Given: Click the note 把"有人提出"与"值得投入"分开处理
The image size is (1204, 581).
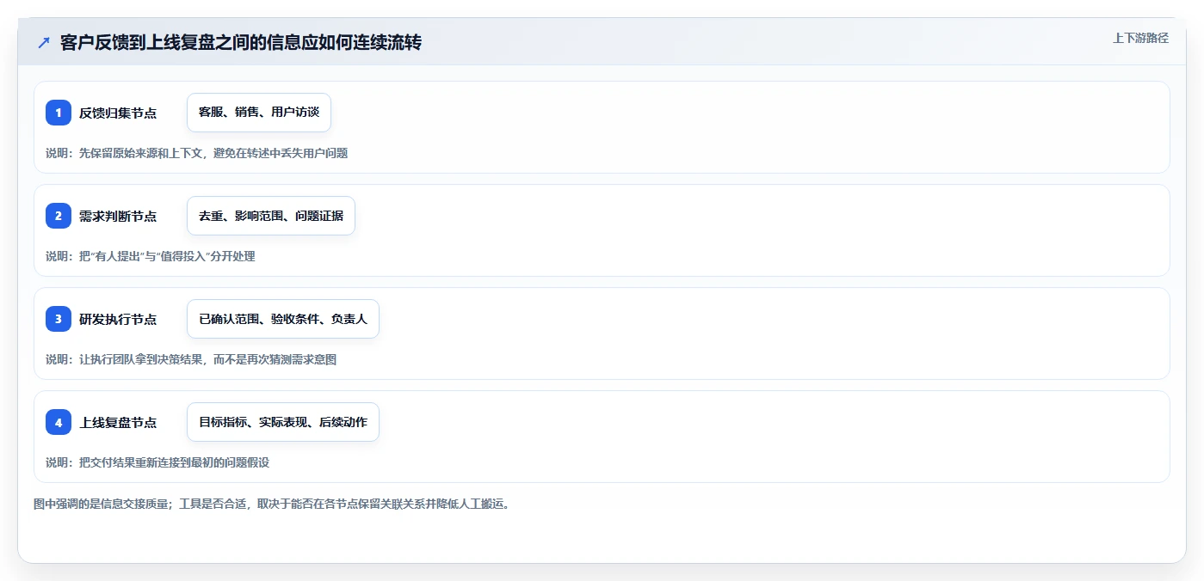Looking at the screenshot, I should point(167,256).
